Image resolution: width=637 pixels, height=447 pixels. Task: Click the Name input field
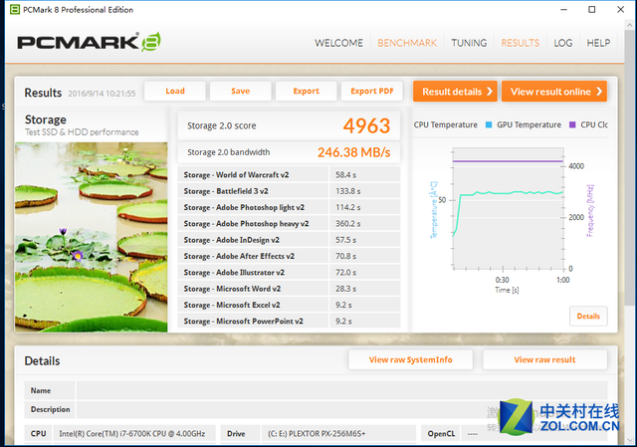(x=341, y=390)
